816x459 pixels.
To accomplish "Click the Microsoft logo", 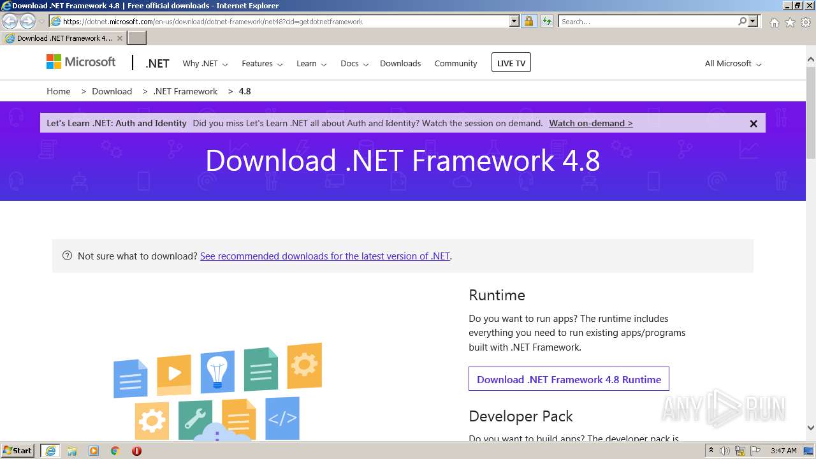I will (x=81, y=62).
